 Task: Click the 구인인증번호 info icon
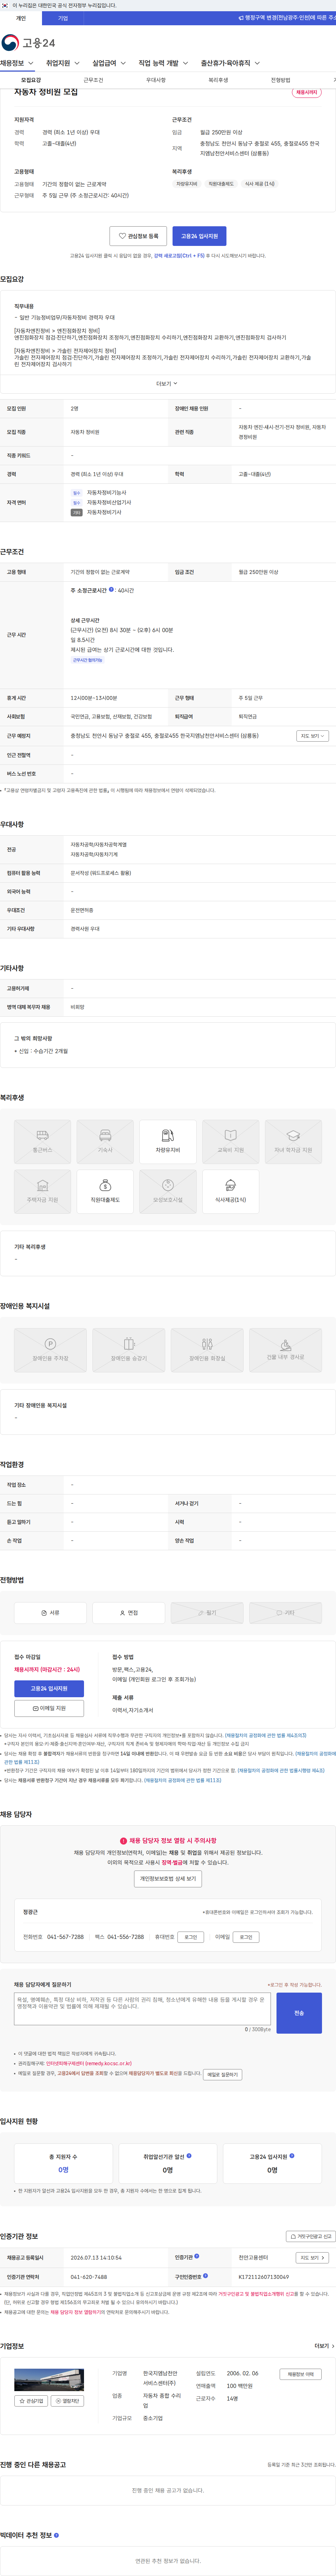[x=205, y=2276]
